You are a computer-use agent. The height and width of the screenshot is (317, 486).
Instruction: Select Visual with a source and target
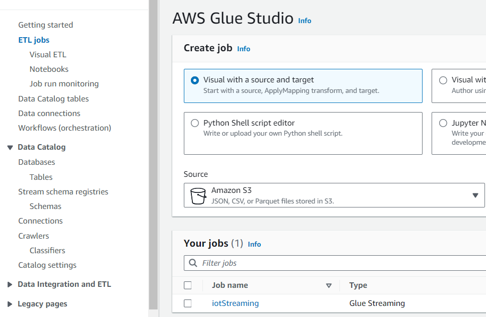[195, 80]
